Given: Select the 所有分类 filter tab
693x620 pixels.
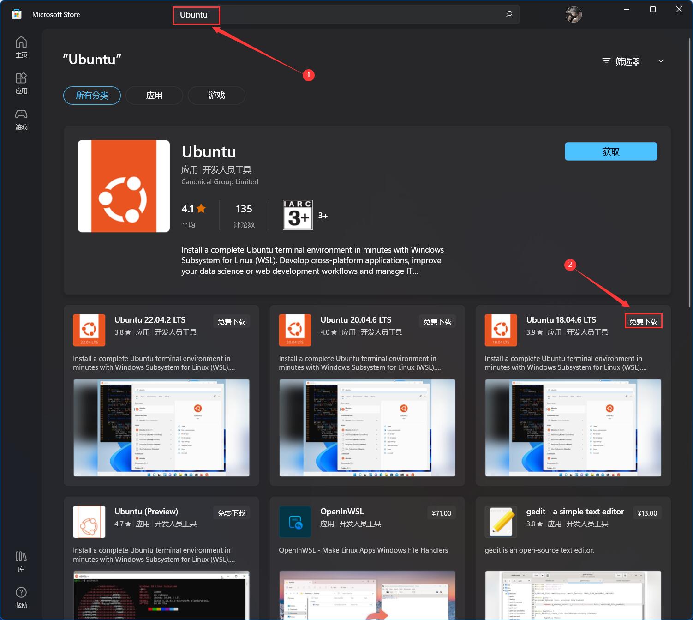Looking at the screenshot, I should (x=92, y=96).
